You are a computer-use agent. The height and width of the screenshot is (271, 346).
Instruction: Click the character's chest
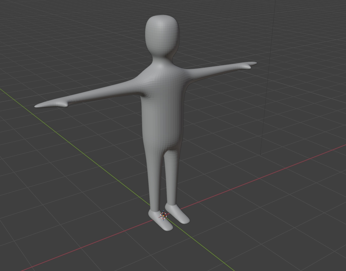click(x=163, y=87)
